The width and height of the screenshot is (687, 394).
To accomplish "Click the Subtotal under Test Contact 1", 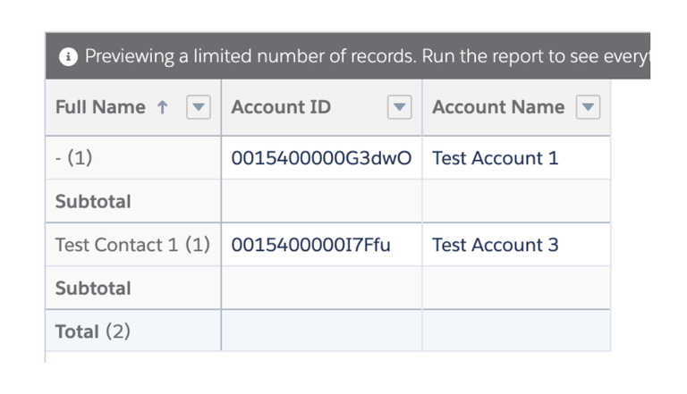I will pyautogui.click(x=93, y=288).
